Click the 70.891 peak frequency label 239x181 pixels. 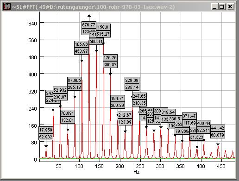coord(68,113)
